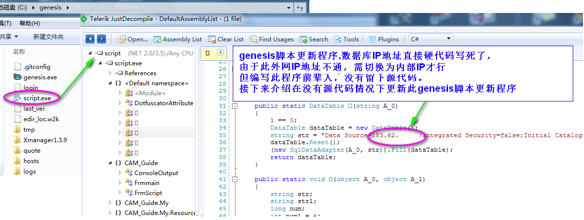This screenshot has width=584, height=220.
Task: Click the Fill method call in code
Action: tap(398, 150)
